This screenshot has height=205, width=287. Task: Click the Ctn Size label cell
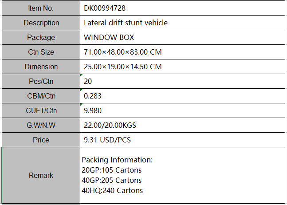tap(41, 52)
